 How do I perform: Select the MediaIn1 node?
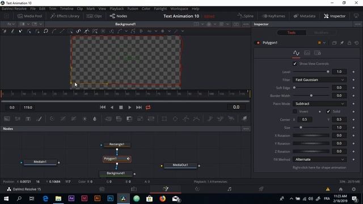40,162
